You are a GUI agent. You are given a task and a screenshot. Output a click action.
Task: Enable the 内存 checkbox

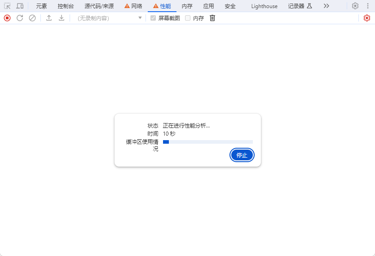point(188,18)
